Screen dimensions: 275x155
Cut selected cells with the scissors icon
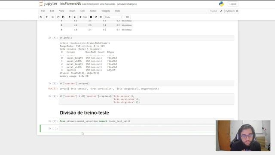[x=52, y=17]
